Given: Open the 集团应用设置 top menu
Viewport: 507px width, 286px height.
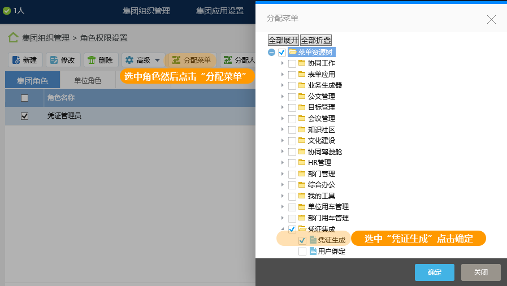Looking at the screenshot, I should click(220, 11).
